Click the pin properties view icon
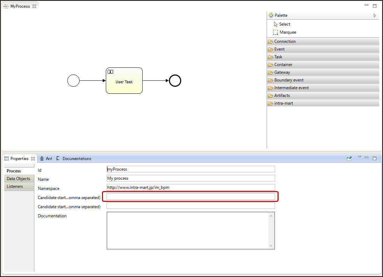Image resolution: width=383 pixels, height=277 pixels. pyautogui.click(x=349, y=158)
